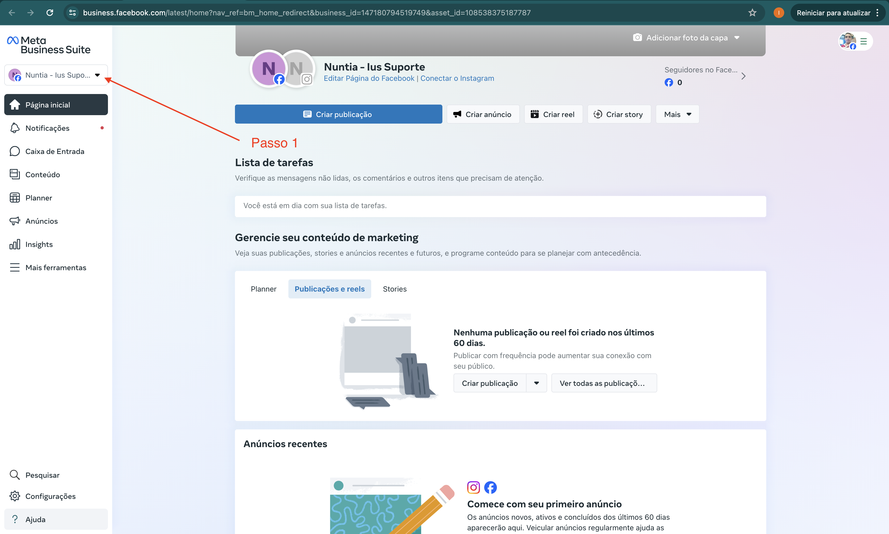This screenshot has height=534, width=889.
Task: Switch to the Planner tab
Action: click(264, 289)
